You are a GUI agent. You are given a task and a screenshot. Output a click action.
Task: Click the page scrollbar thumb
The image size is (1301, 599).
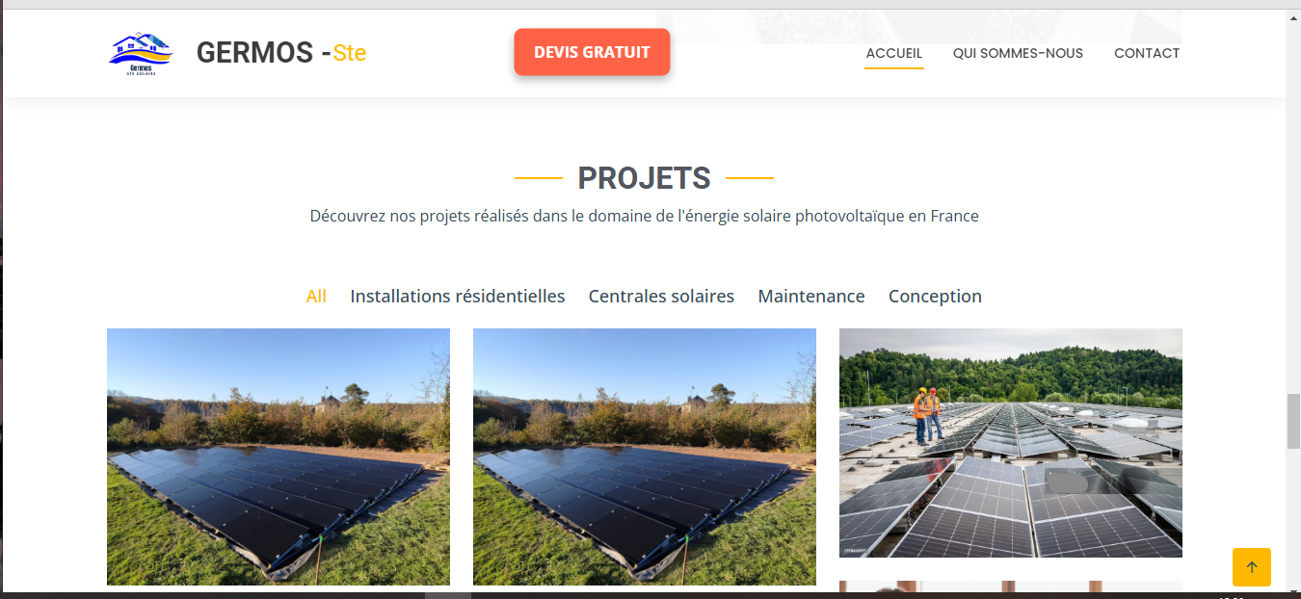(x=1293, y=421)
